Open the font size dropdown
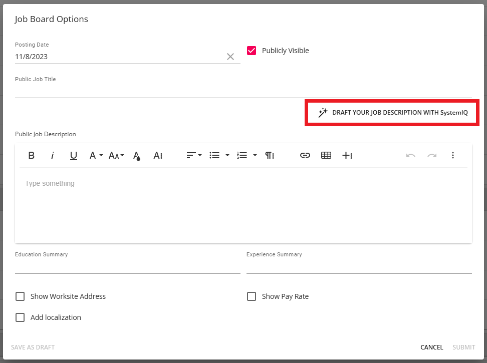The height and width of the screenshot is (363, 487). coord(116,155)
